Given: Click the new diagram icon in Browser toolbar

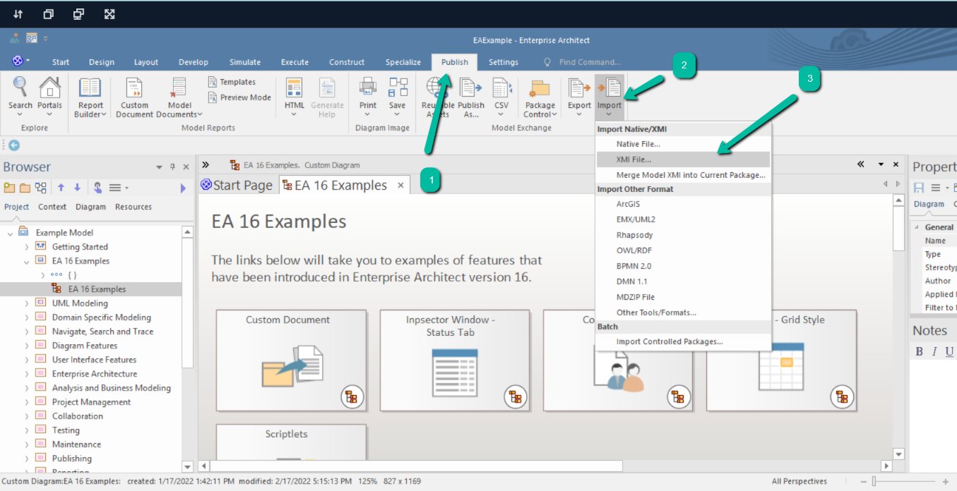Looking at the screenshot, I should tap(41, 188).
